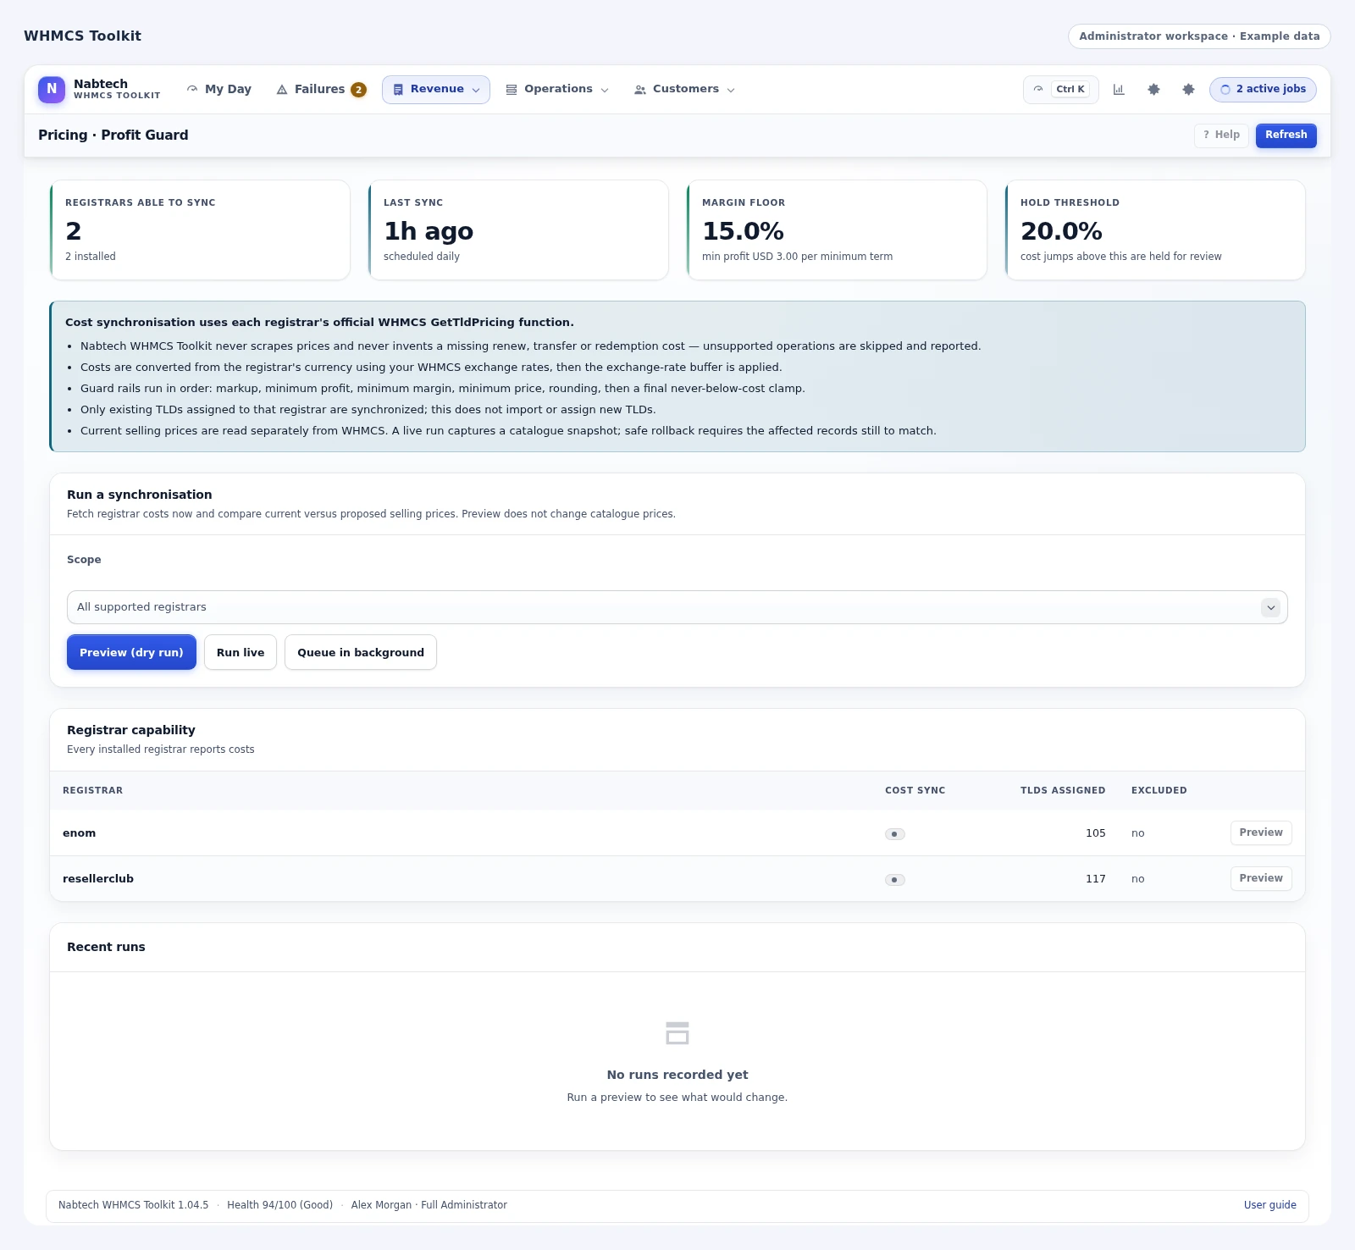Click Preview for the resellerclub registrar
This screenshot has height=1250, width=1355.
point(1261,878)
